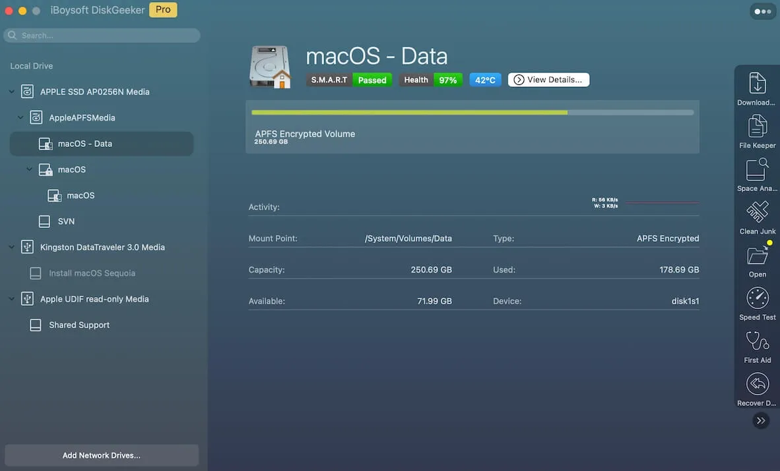Image resolution: width=780 pixels, height=471 pixels.
Task: Click the Apple UDIF read-only Media icon
Action: 27,299
